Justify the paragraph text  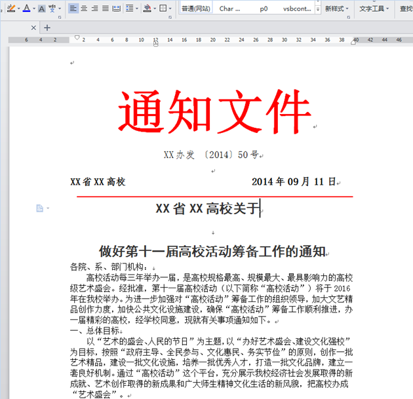(106, 9)
